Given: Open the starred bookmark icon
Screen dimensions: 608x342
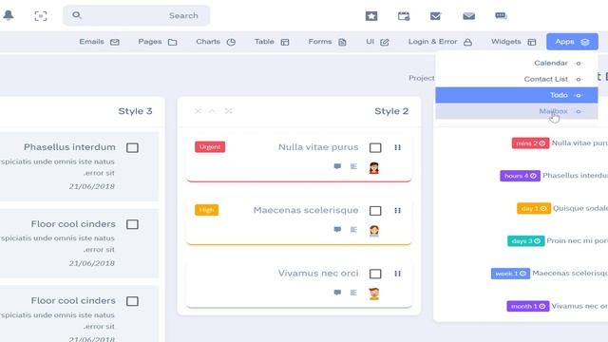Looking at the screenshot, I should coord(371,16).
